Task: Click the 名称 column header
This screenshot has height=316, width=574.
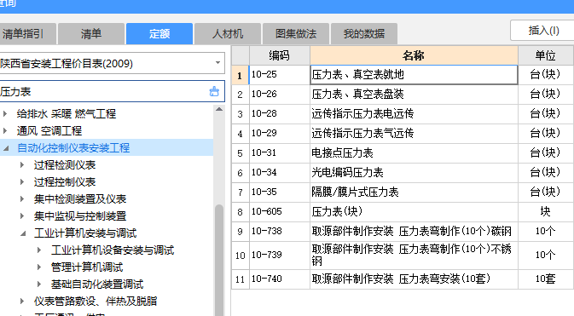Action: [x=414, y=55]
